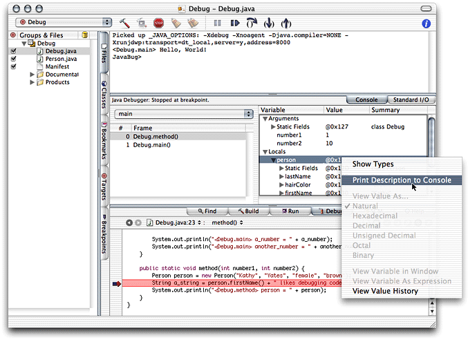Toggle the Debug.java target checkbox
468x342 pixels.
click(13, 51)
